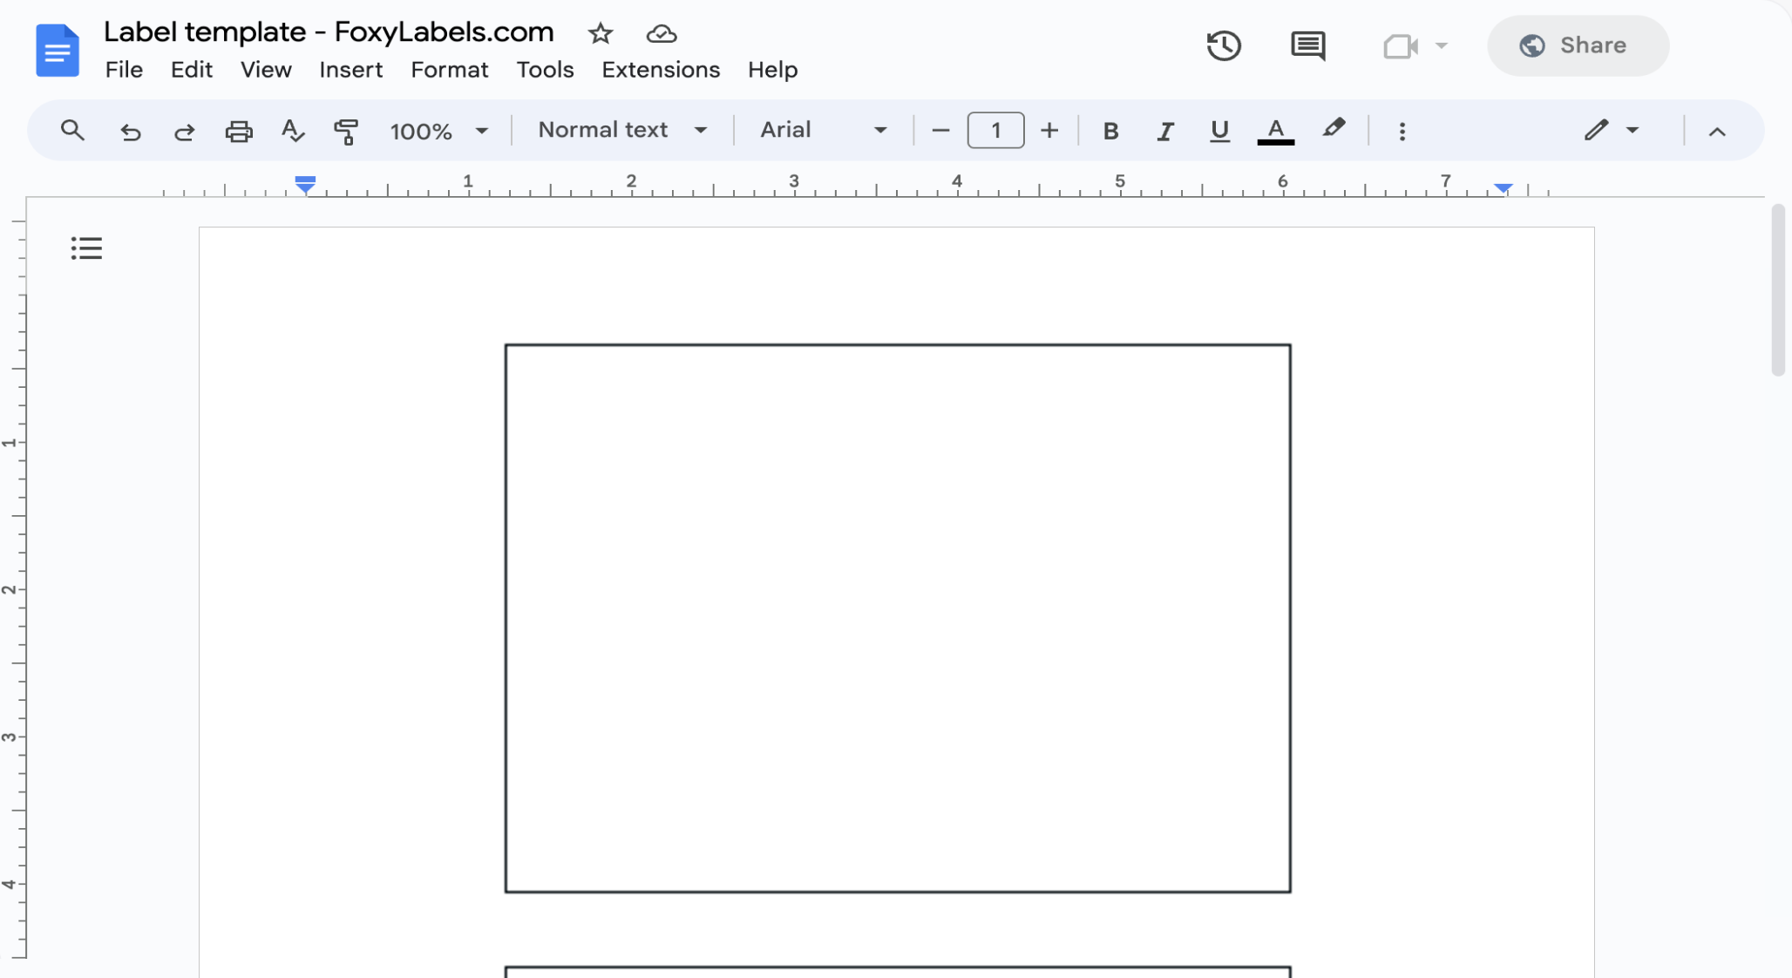
Task: Click the undo icon
Action: click(130, 132)
